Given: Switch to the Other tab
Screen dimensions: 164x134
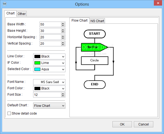Looking at the screenshot, I should click(22, 14).
